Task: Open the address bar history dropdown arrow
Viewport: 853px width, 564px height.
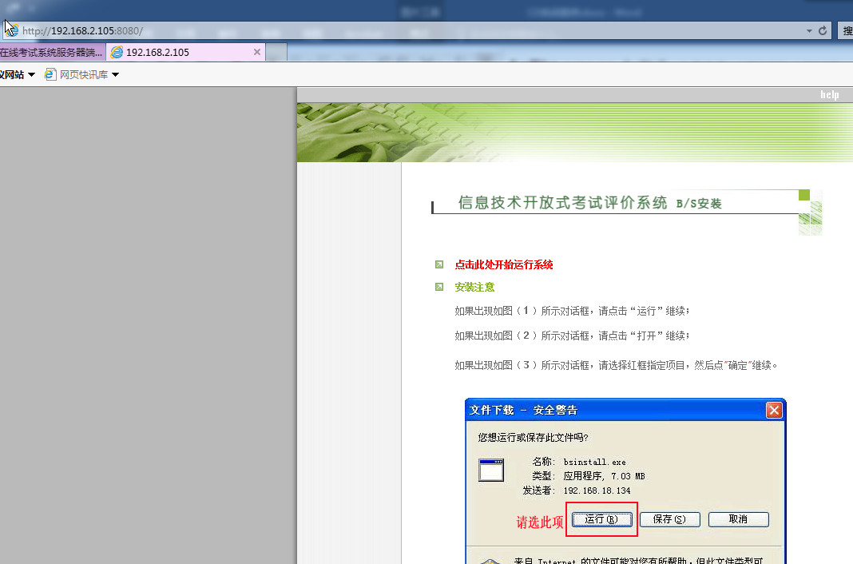Action: tap(809, 31)
